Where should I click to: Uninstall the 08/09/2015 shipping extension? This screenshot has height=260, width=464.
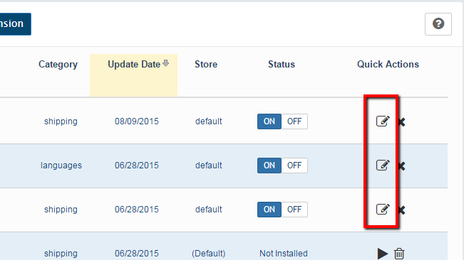coord(402,122)
